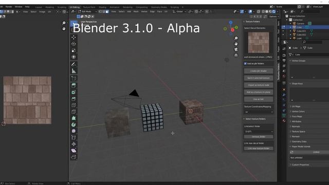Click UV editor pan hand icon

tap(64, 29)
